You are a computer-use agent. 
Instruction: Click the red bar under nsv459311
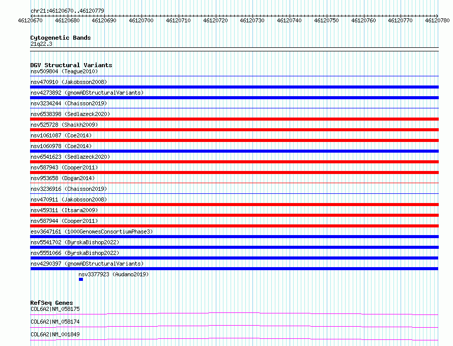pyautogui.click(x=234, y=215)
